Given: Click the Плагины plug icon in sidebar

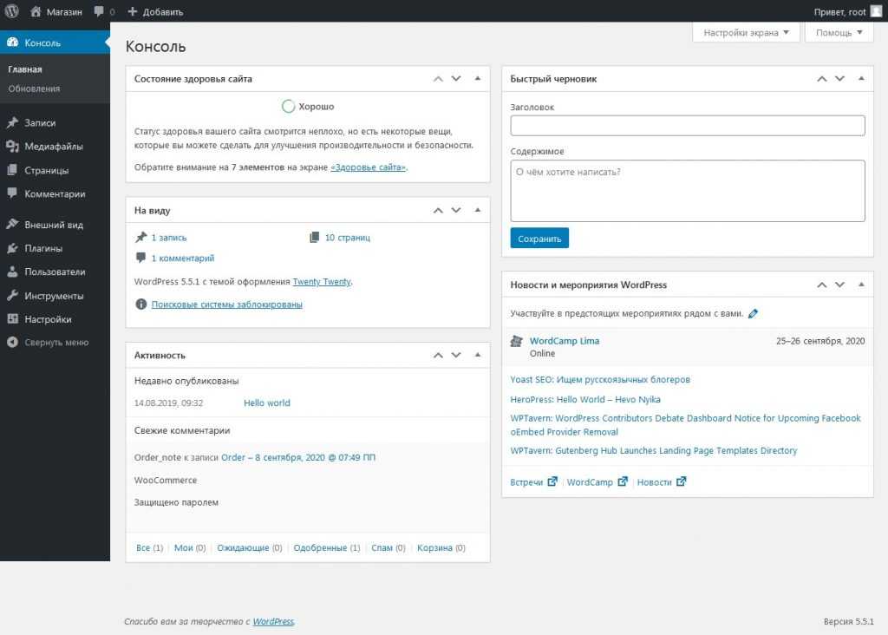Looking at the screenshot, I should tap(13, 248).
